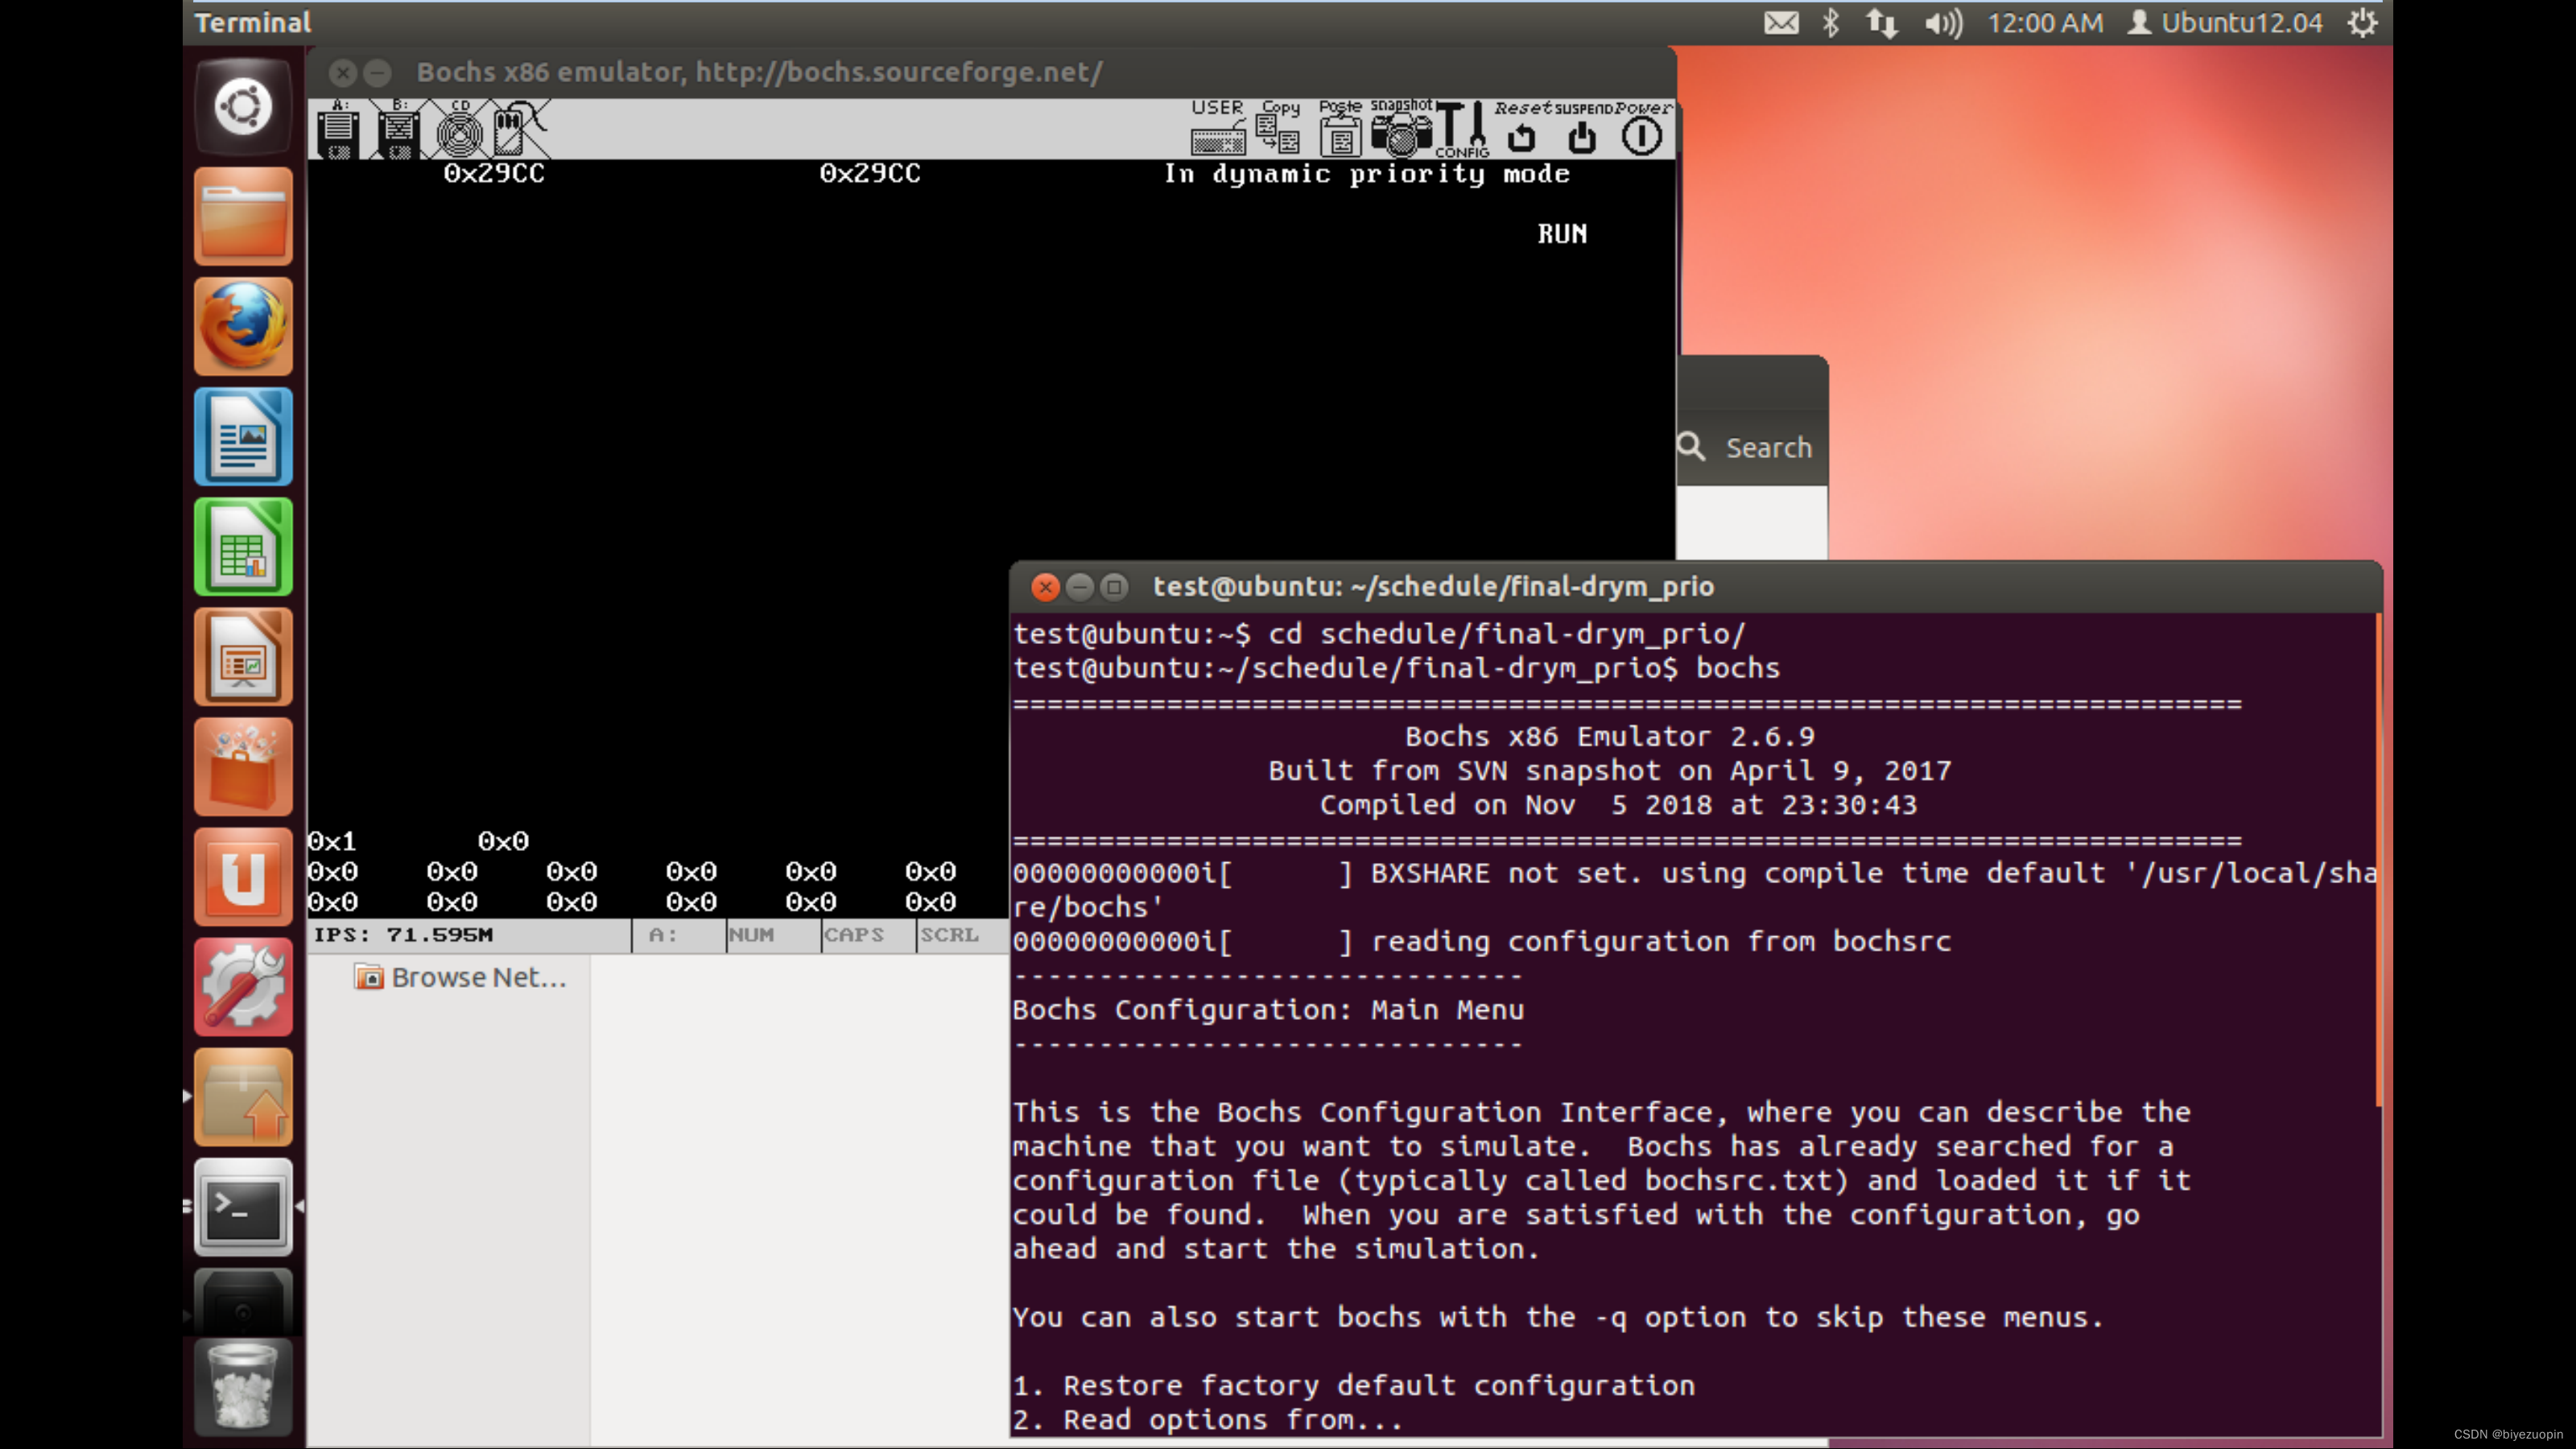The height and width of the screenshot is (1449, 2576).
Task: Open the sound volume indicator
Action: pyautogui.click(x=1943, y=22)
